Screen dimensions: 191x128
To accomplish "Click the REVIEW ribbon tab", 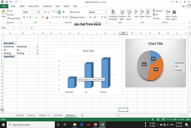I will tap(66, 6).
